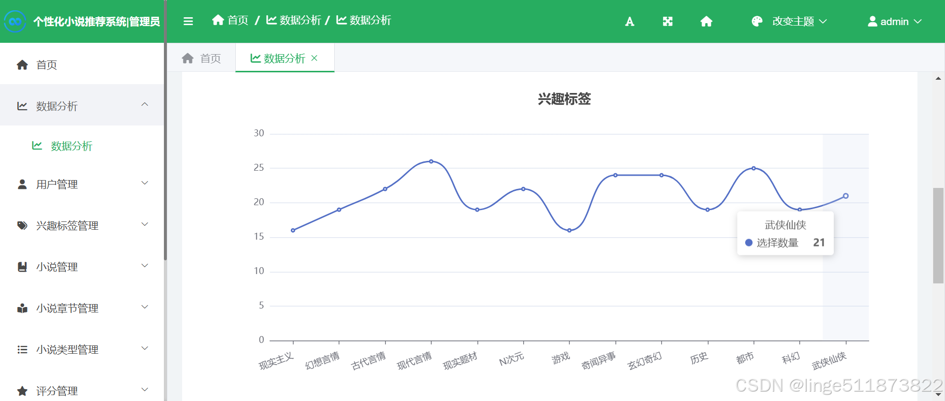The height and width of the screenshot is (401, 945).
Task: Click the N次元 axis label
Action: (x=511, y=359)
